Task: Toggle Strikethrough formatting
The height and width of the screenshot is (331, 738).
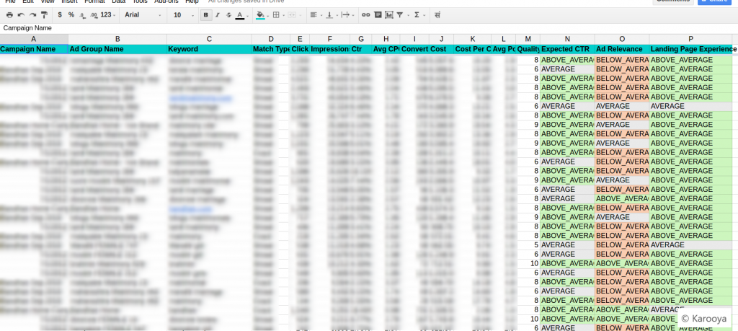Action: (x=228, y=15)
